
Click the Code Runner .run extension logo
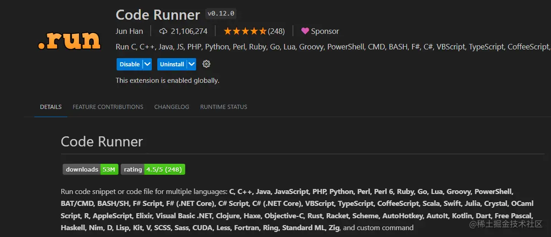click(x=69, y=40)
